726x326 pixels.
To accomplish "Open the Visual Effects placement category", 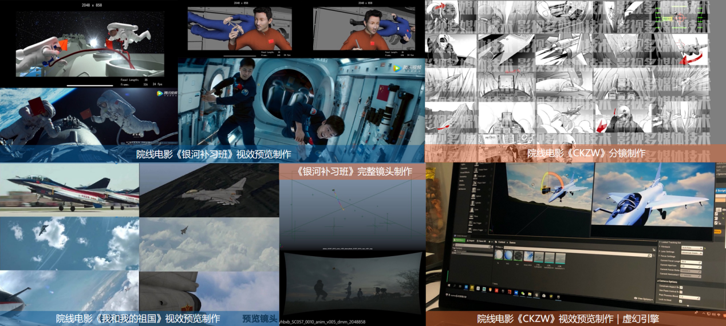I will (465, 172).
